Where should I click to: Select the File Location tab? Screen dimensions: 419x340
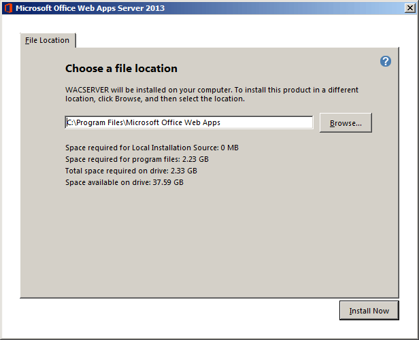coord(48,40)
